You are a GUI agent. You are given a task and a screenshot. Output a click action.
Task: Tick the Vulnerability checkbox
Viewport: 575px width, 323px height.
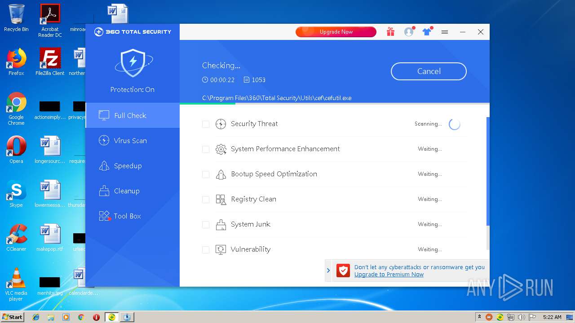click(x=206, y=250)
